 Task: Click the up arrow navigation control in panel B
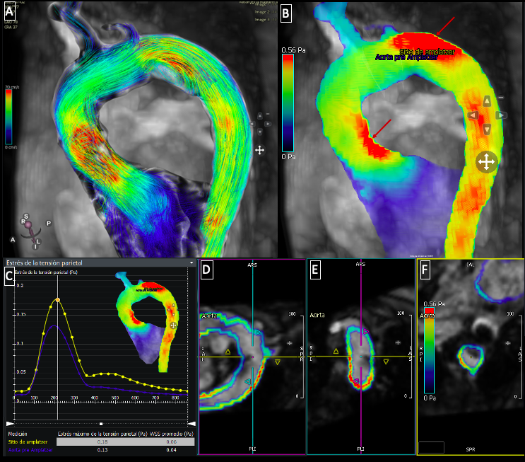pyautogui.click(x=486, y=101)
